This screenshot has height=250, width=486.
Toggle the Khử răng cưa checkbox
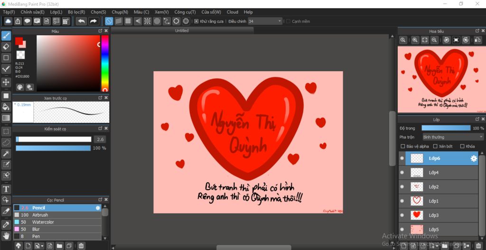(196, 21)
